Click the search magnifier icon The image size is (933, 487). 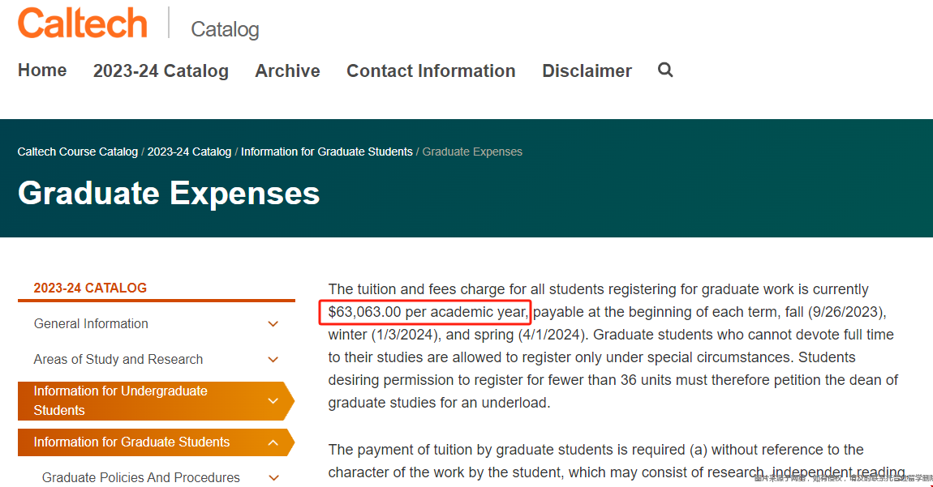click(x=665, y=70)
